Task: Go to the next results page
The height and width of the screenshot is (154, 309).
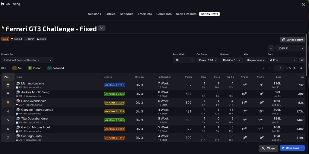Action: [295, 68]
